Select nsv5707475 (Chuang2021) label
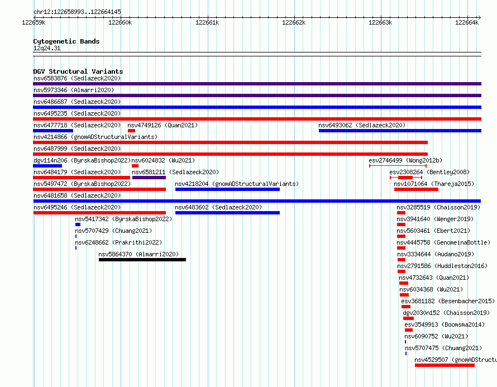The image size is (497, 387). [443, 348]
